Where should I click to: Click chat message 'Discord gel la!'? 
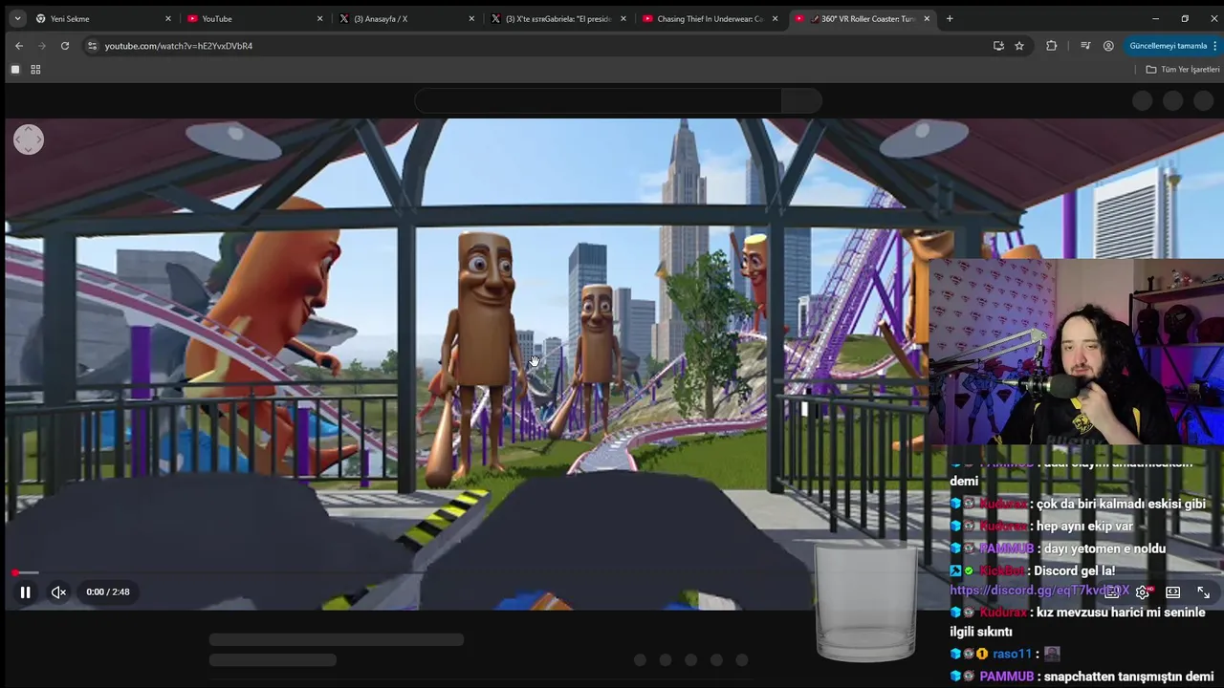1074,570
